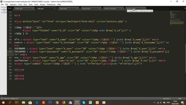Go to the previous tab with the left arrow
The width and height of the screenshot is (186, 105).
pos(8,8)
